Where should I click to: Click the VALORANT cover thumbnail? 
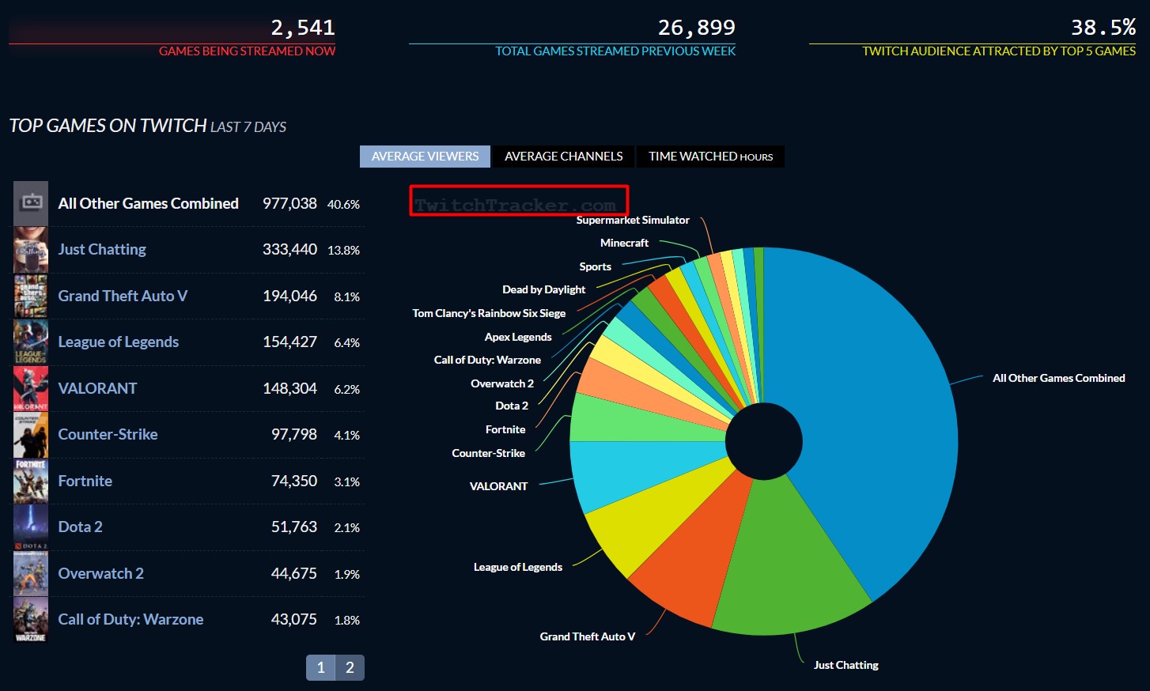(31, 388)
